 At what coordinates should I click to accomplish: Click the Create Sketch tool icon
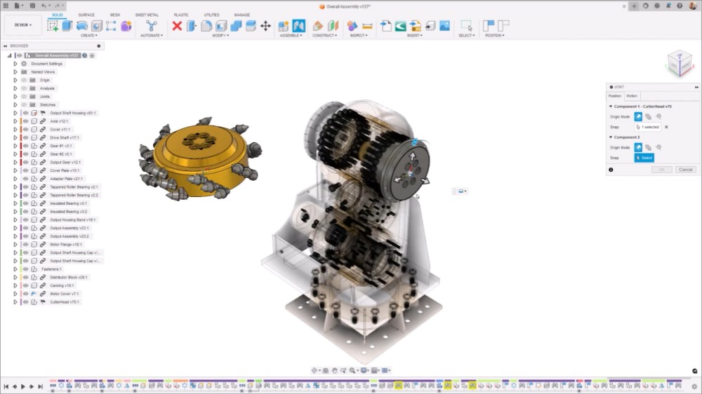click(x=53, y=26)
